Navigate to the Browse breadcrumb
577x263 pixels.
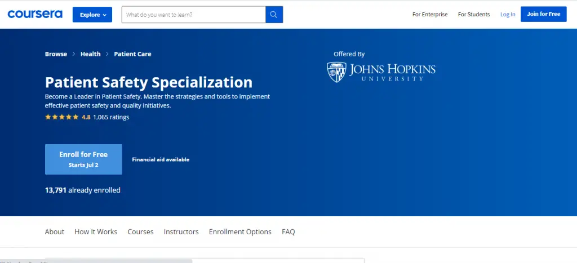(56, 54)
